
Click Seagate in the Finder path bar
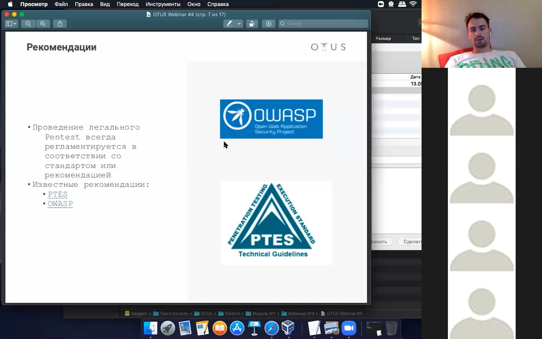pyautogui.click(x=136, y=313)
